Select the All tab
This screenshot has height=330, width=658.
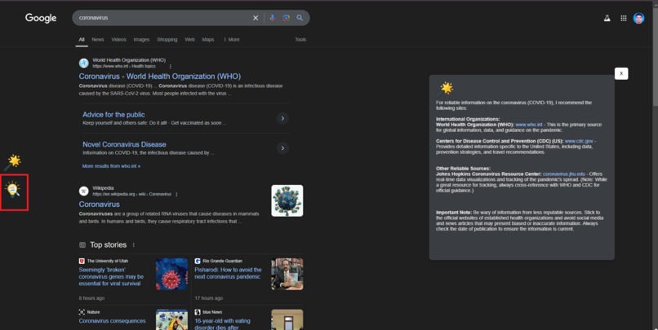tap(82, 39)
